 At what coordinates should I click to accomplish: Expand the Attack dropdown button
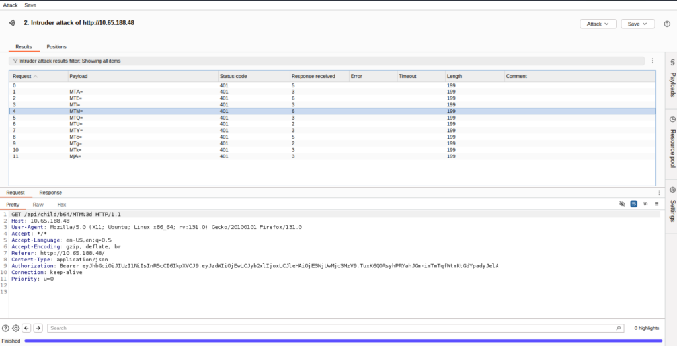pyautogui.click(x=598, y=24)
